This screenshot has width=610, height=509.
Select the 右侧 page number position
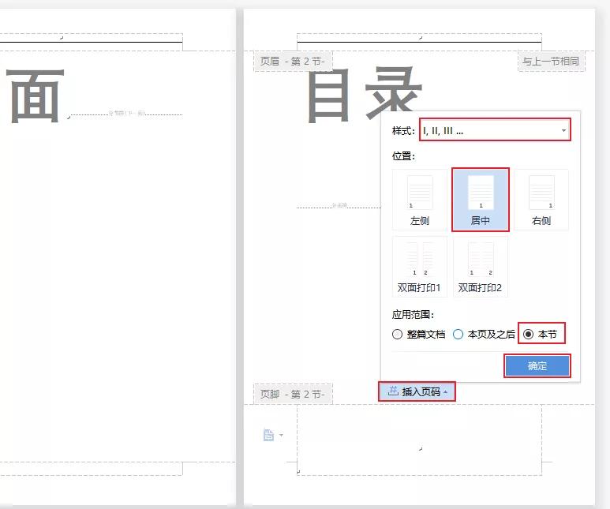point(541,200)
